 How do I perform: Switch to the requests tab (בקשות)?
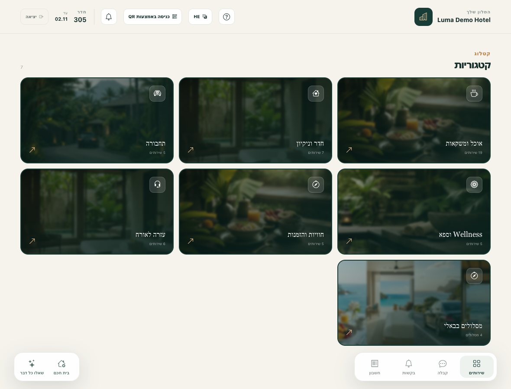(x=409, y=367)
